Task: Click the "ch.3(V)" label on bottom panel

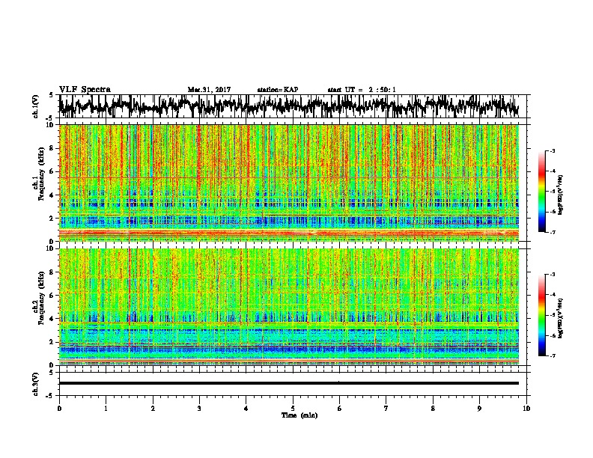Action: coord(36,384)
